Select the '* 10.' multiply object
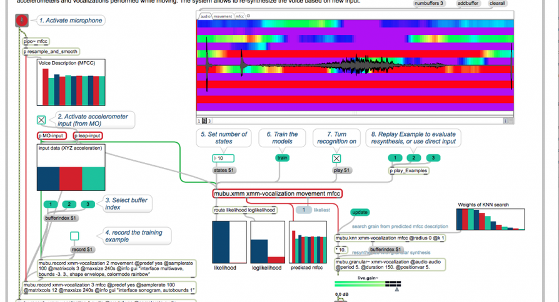559x302 pixels. (341, 250)
